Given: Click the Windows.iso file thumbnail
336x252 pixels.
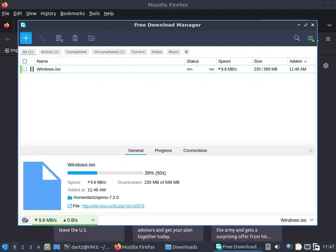Looking at the screenshot, I should coord(42,186).
